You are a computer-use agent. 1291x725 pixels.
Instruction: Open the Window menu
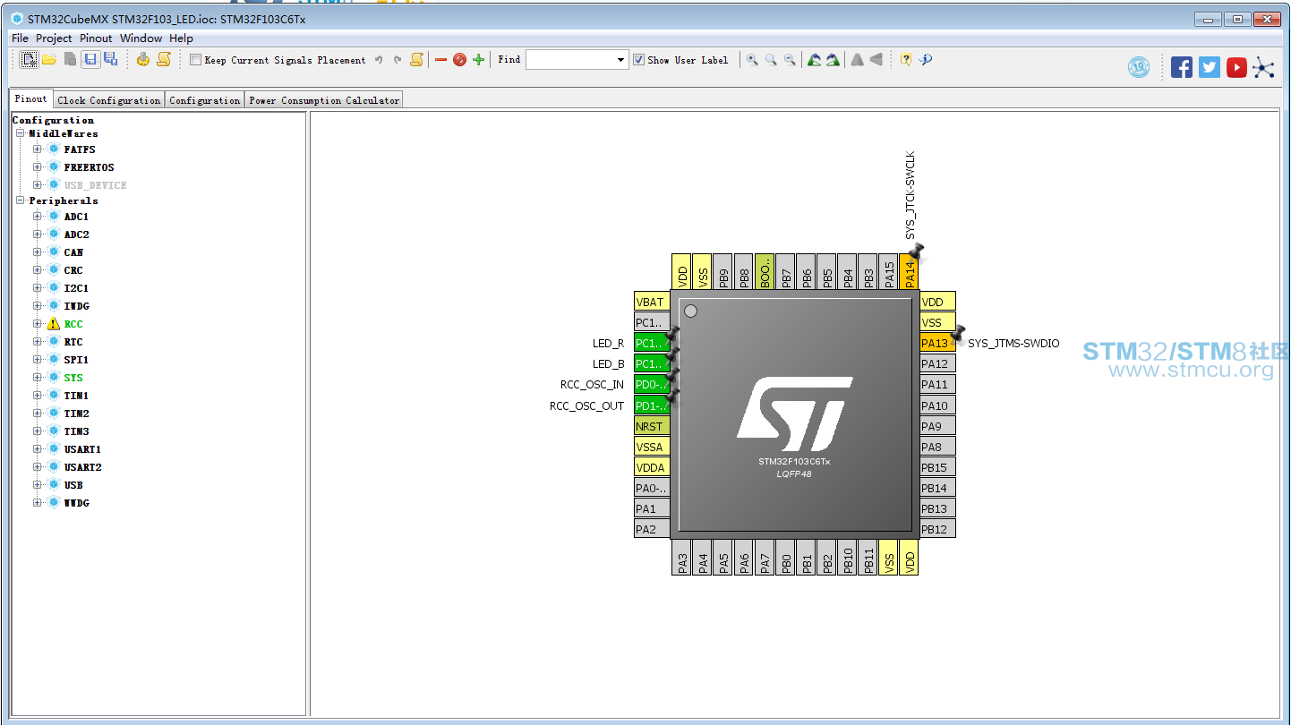tap(141, 38)
